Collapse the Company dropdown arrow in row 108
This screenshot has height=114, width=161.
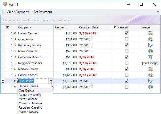[51, 81]
